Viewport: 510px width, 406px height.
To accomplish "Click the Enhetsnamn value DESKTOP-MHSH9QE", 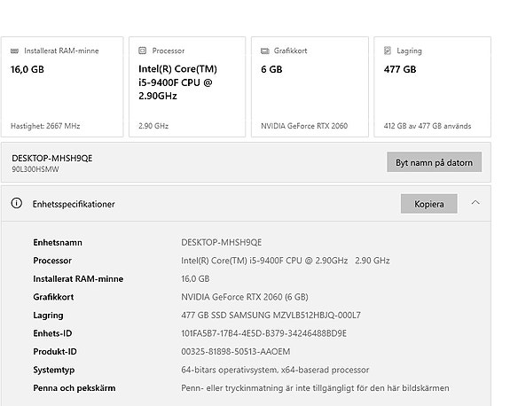I will (222, 242).
